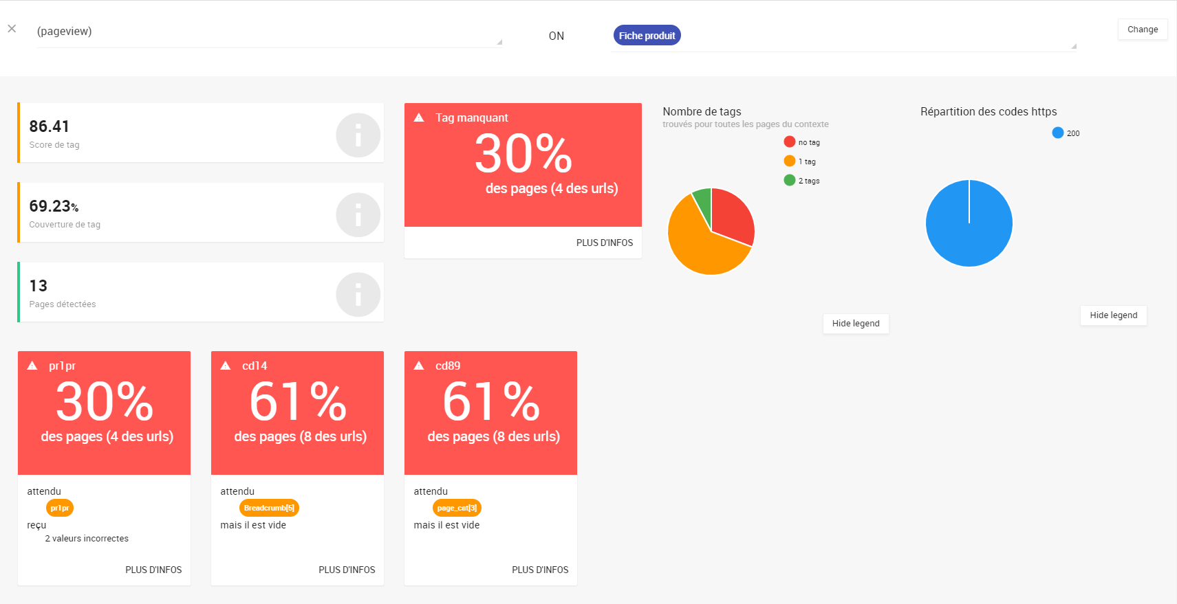Click warning triangle on pr1pr card

pyautogui.click(x=32, y=366)
